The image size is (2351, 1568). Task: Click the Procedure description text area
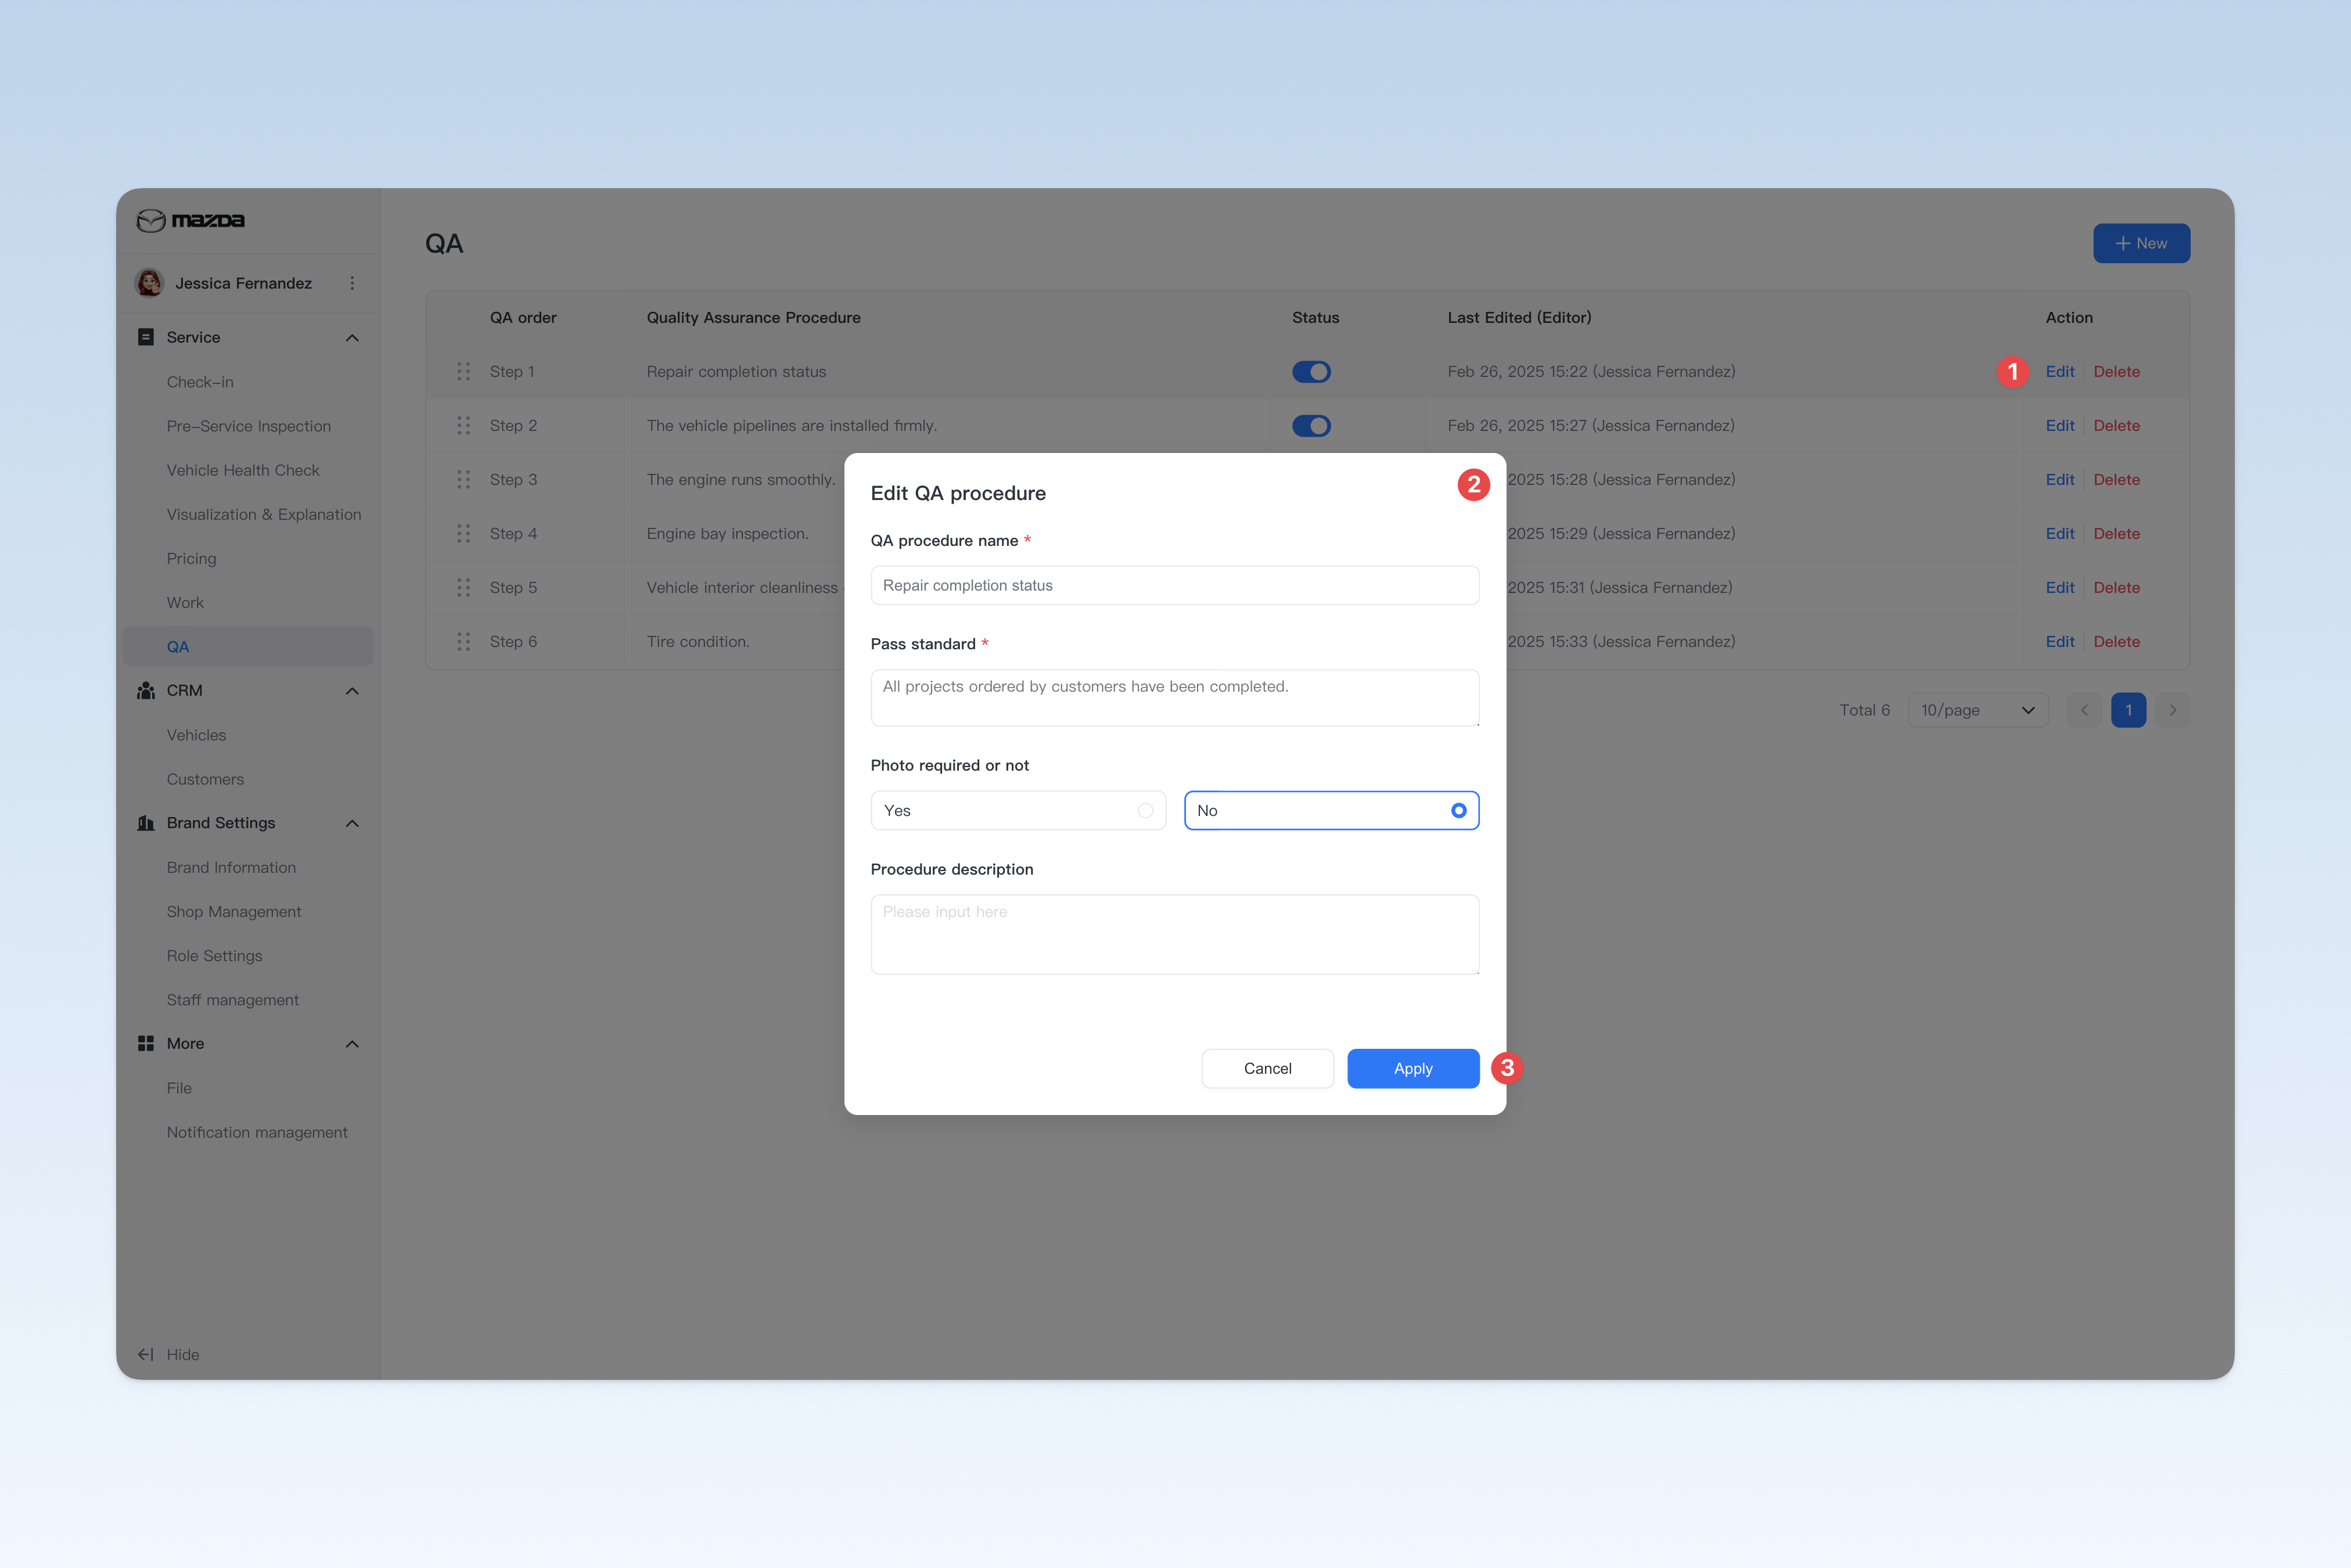[x=1175, y=935]
